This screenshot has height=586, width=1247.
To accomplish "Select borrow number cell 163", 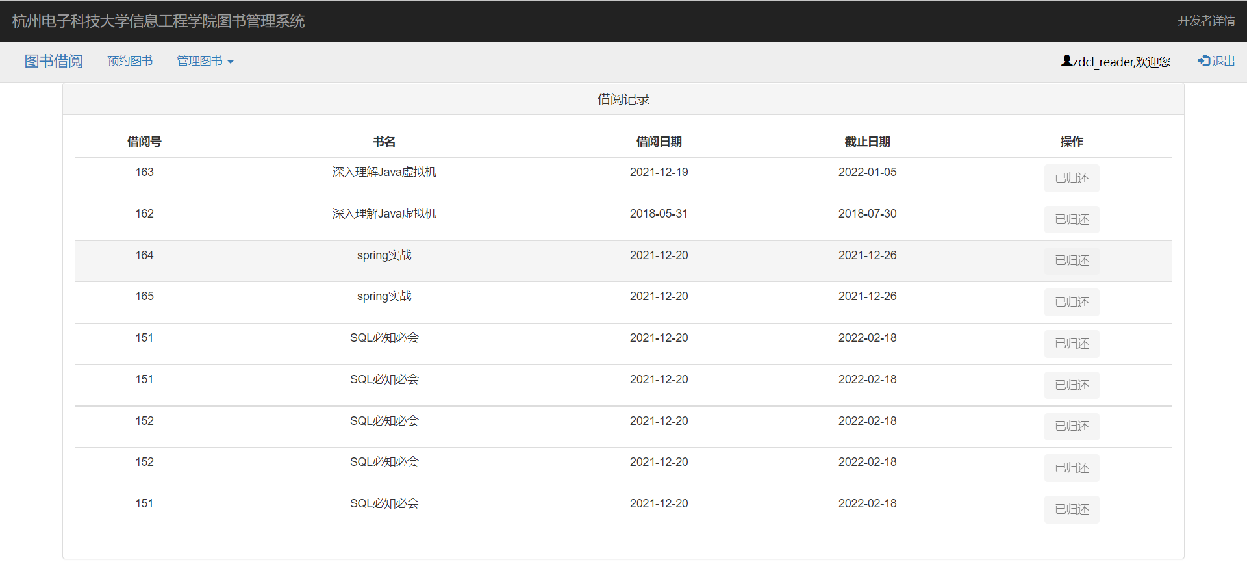I will click(144, 172).
